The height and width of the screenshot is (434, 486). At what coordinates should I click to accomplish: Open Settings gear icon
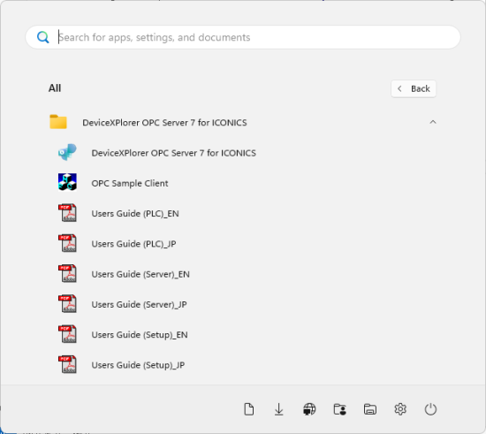[x=400, y=409]
